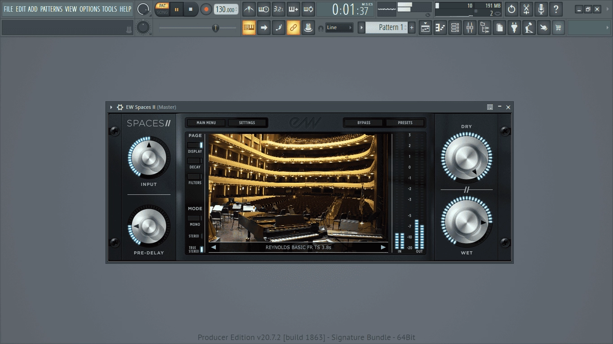
Task: Open the TOOLS menu
Action: (109, 9)
